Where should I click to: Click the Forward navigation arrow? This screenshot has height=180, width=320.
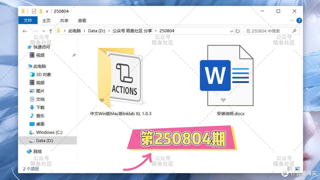(x=35, y=31)
